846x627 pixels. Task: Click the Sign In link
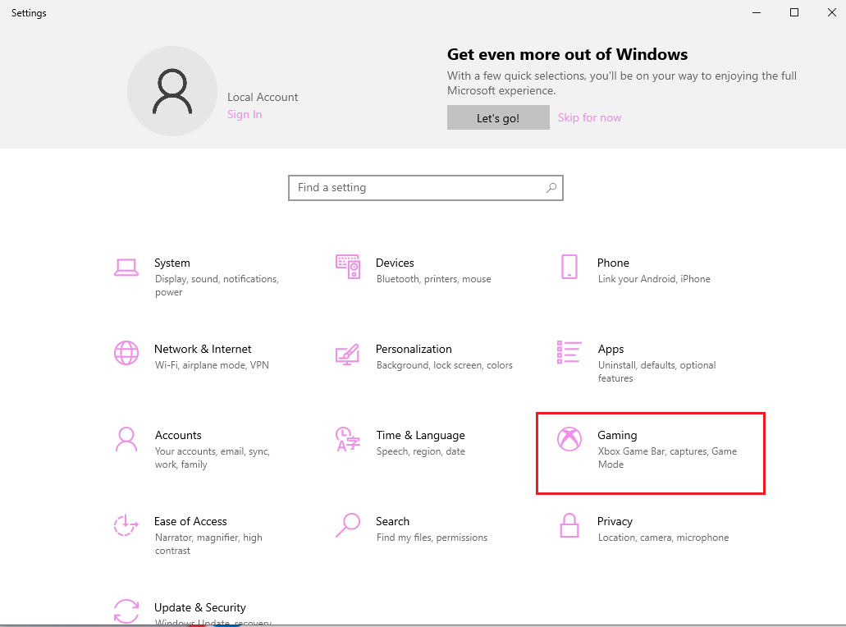point(245,114)
